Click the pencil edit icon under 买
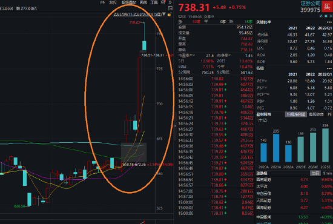Viewport: 333px width, 224px height. click(x=321, y=16)
